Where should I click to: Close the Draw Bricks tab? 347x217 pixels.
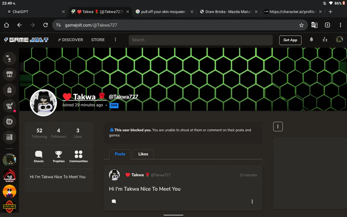tap(256, 12)
